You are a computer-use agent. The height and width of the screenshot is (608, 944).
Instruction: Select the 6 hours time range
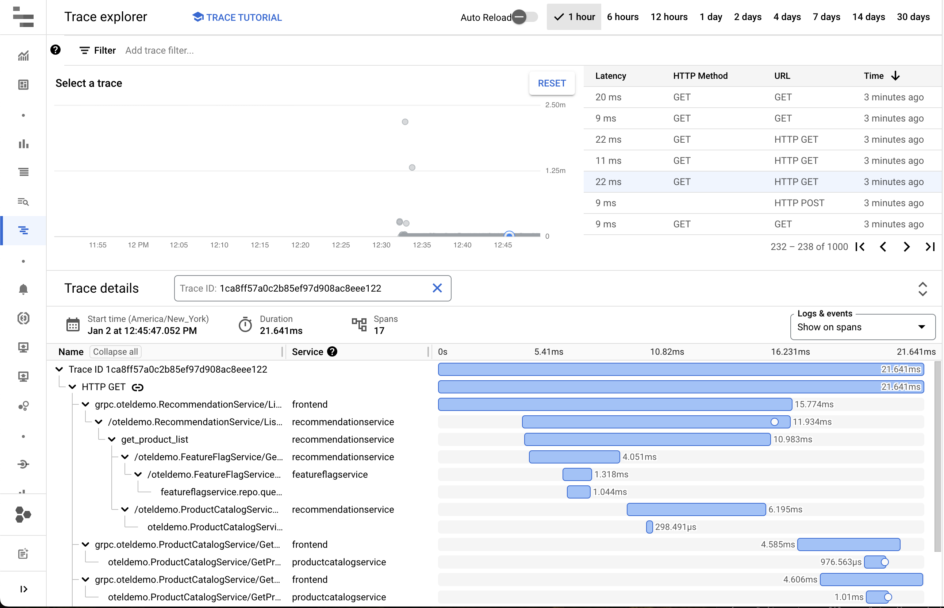tap(623, 17)
